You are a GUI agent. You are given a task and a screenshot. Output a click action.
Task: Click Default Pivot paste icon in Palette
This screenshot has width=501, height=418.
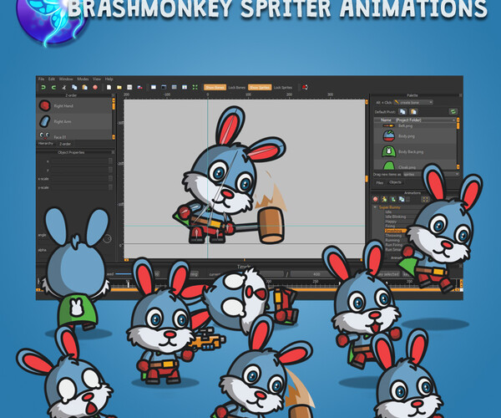[x=413, y=112]
